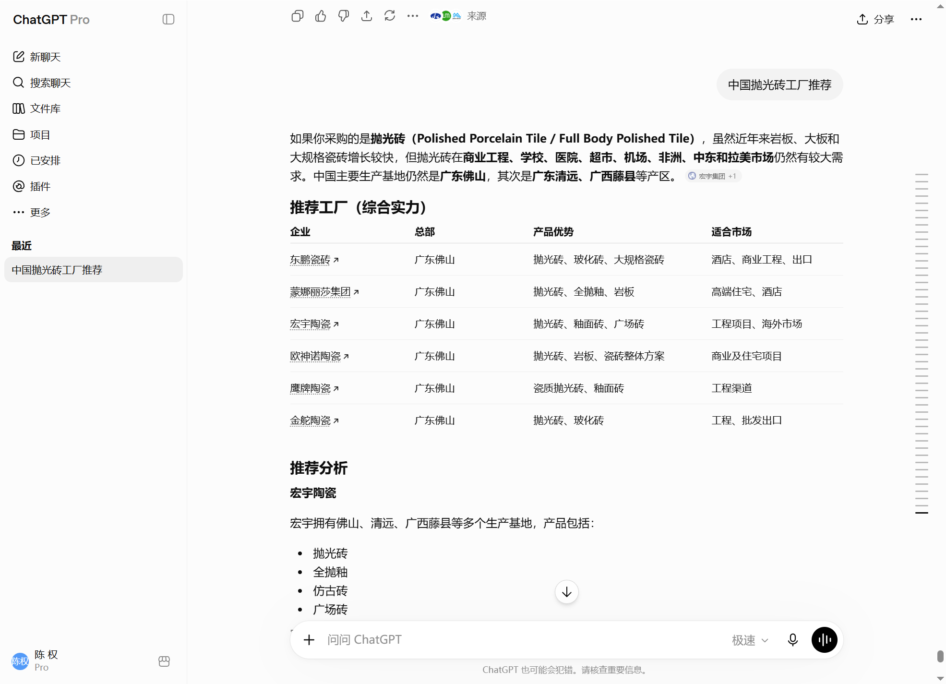The height and width of the screenshot is (684, 946).
Task: Give the response a thumbs down
Action: pos(344,16)
